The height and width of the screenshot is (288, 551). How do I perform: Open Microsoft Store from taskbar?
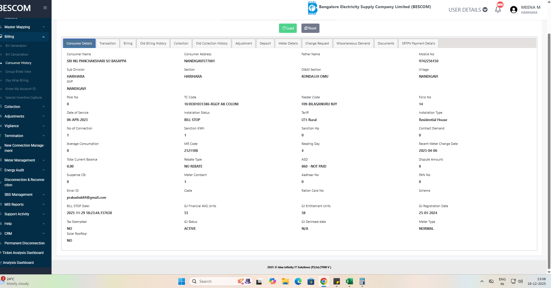311,281
